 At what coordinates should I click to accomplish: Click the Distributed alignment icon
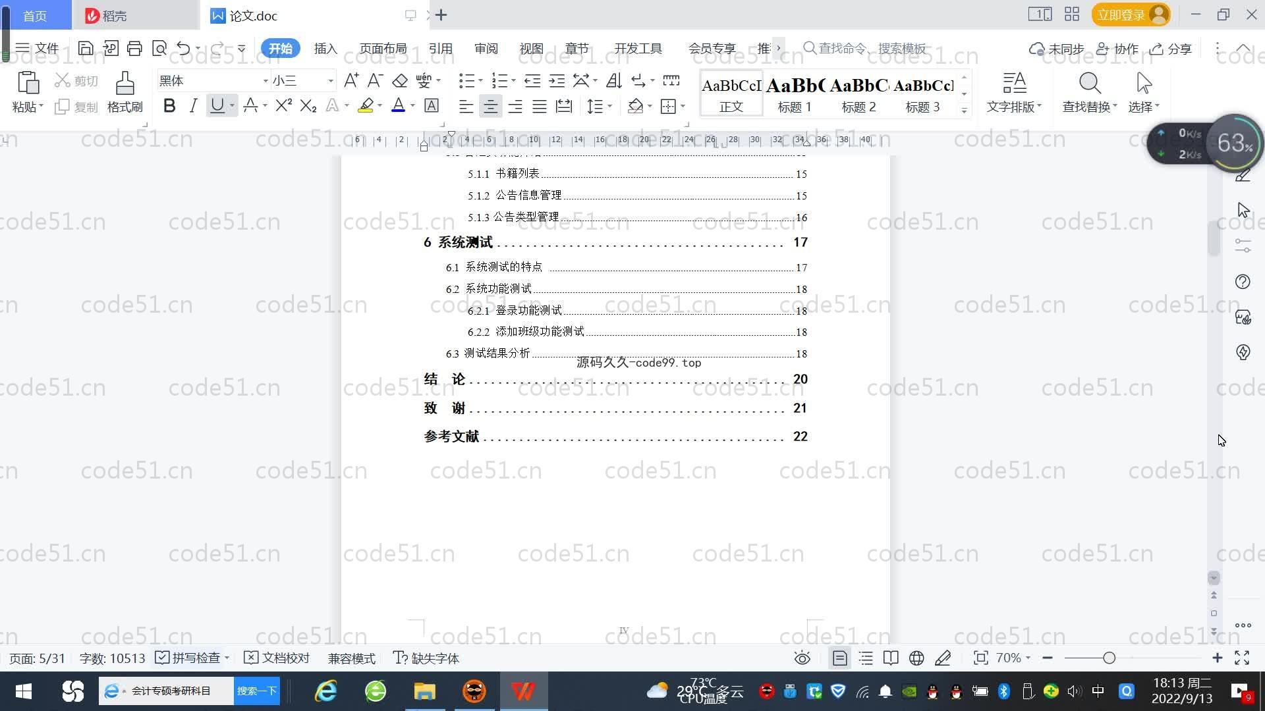tap(564, 106)
